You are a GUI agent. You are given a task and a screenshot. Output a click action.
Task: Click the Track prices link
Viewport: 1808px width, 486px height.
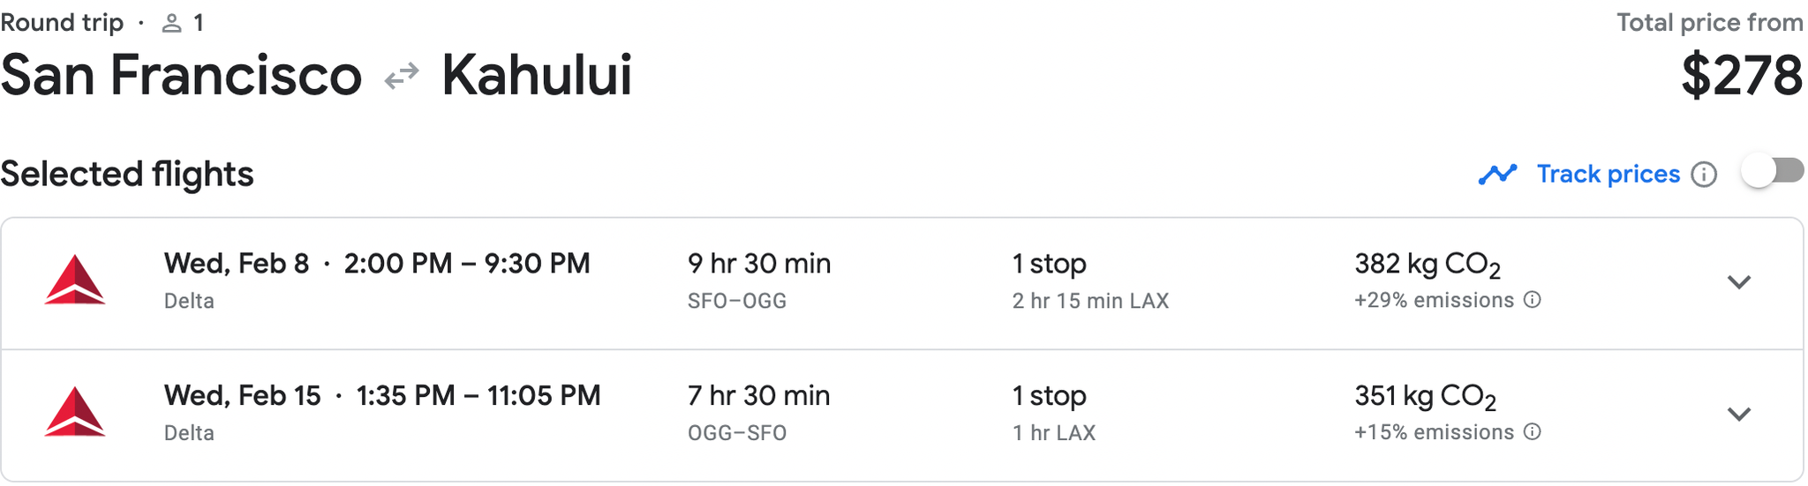tap(1608, 175)
